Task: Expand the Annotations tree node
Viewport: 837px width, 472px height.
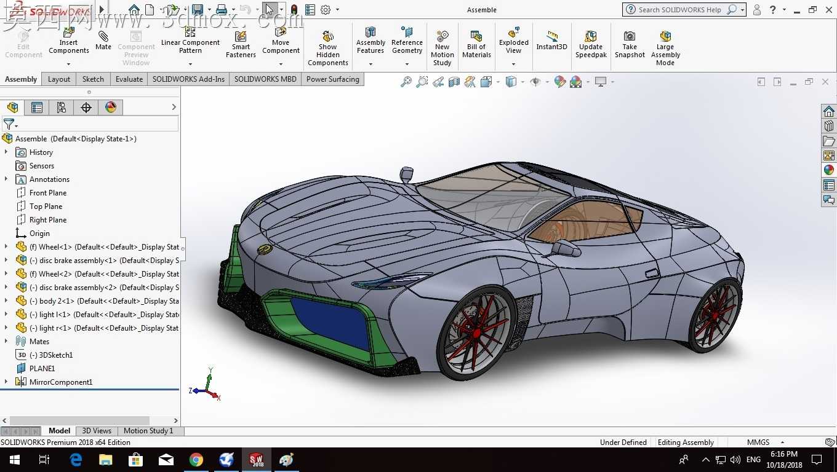Action: [6, 179]
